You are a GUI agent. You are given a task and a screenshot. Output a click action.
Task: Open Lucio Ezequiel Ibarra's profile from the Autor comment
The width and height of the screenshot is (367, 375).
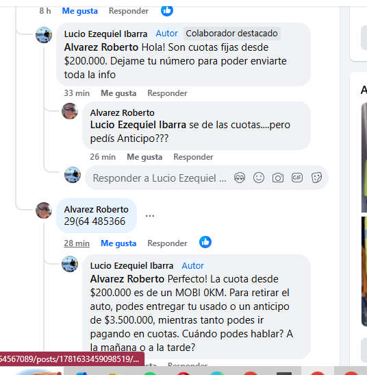[x=131, y=266]
